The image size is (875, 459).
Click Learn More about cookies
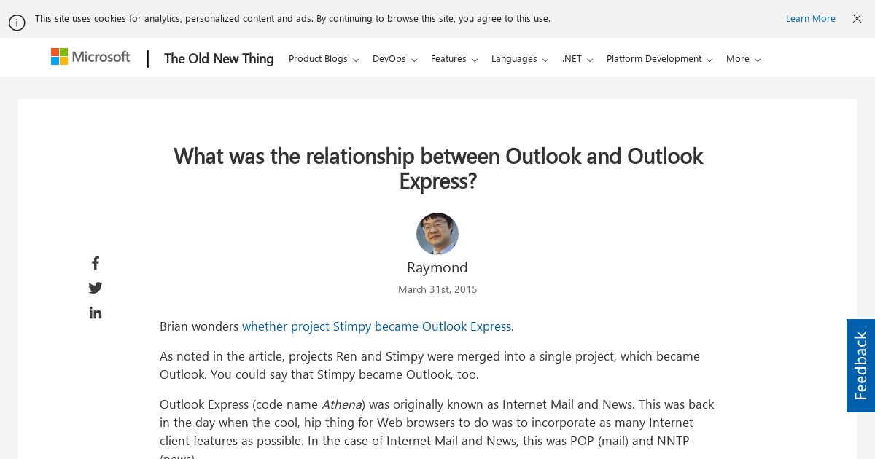(x=811, y=19)
